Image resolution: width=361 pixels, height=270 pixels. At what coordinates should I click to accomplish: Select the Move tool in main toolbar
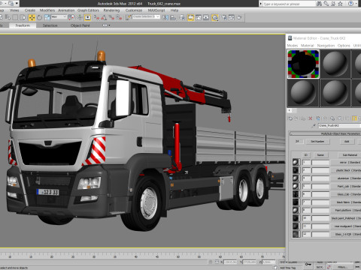[x=32, y=17]
